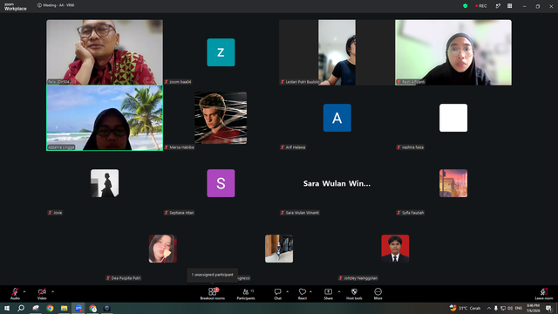
Task: Open the second Chrome taskbar icon
Action: (x=93, y=308)
